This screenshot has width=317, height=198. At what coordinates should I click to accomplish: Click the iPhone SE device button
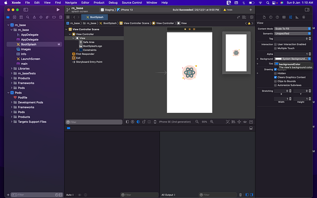(175, 122)
